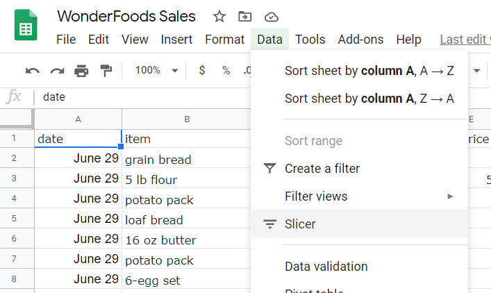Select the column B header
This screenshot has height=293, width=491.
pos(186,119)
